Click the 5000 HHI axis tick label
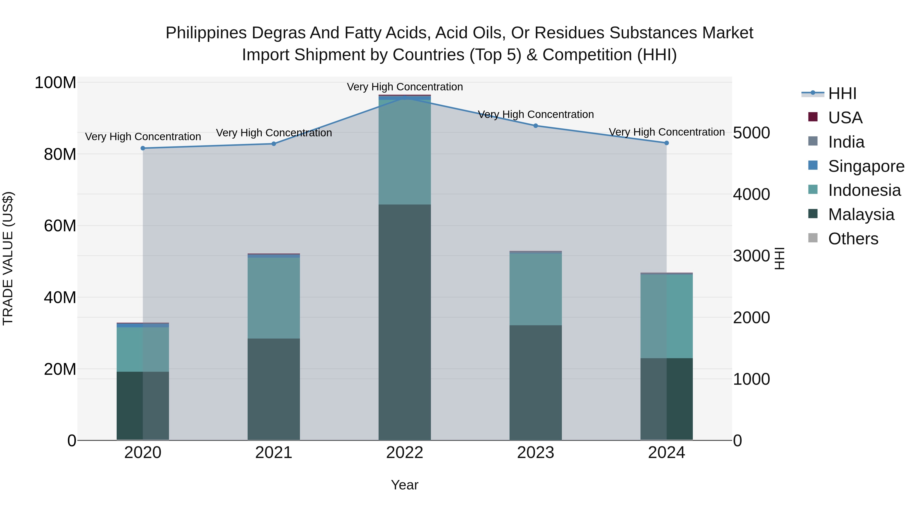The image size is (919, 517). point(752,133)
